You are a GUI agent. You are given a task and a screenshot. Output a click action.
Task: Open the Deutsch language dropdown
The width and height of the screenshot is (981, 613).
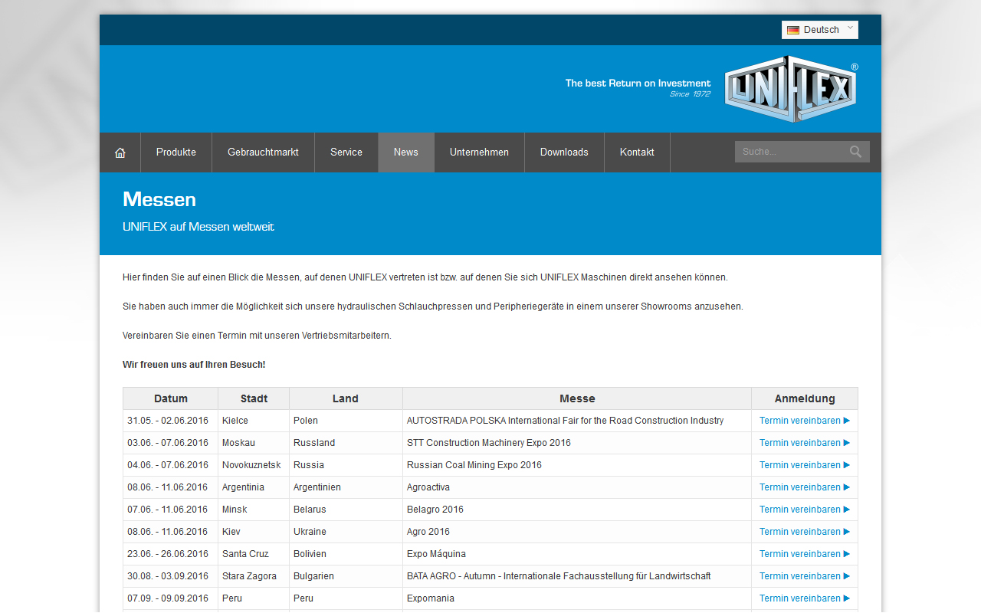[820, 30]
